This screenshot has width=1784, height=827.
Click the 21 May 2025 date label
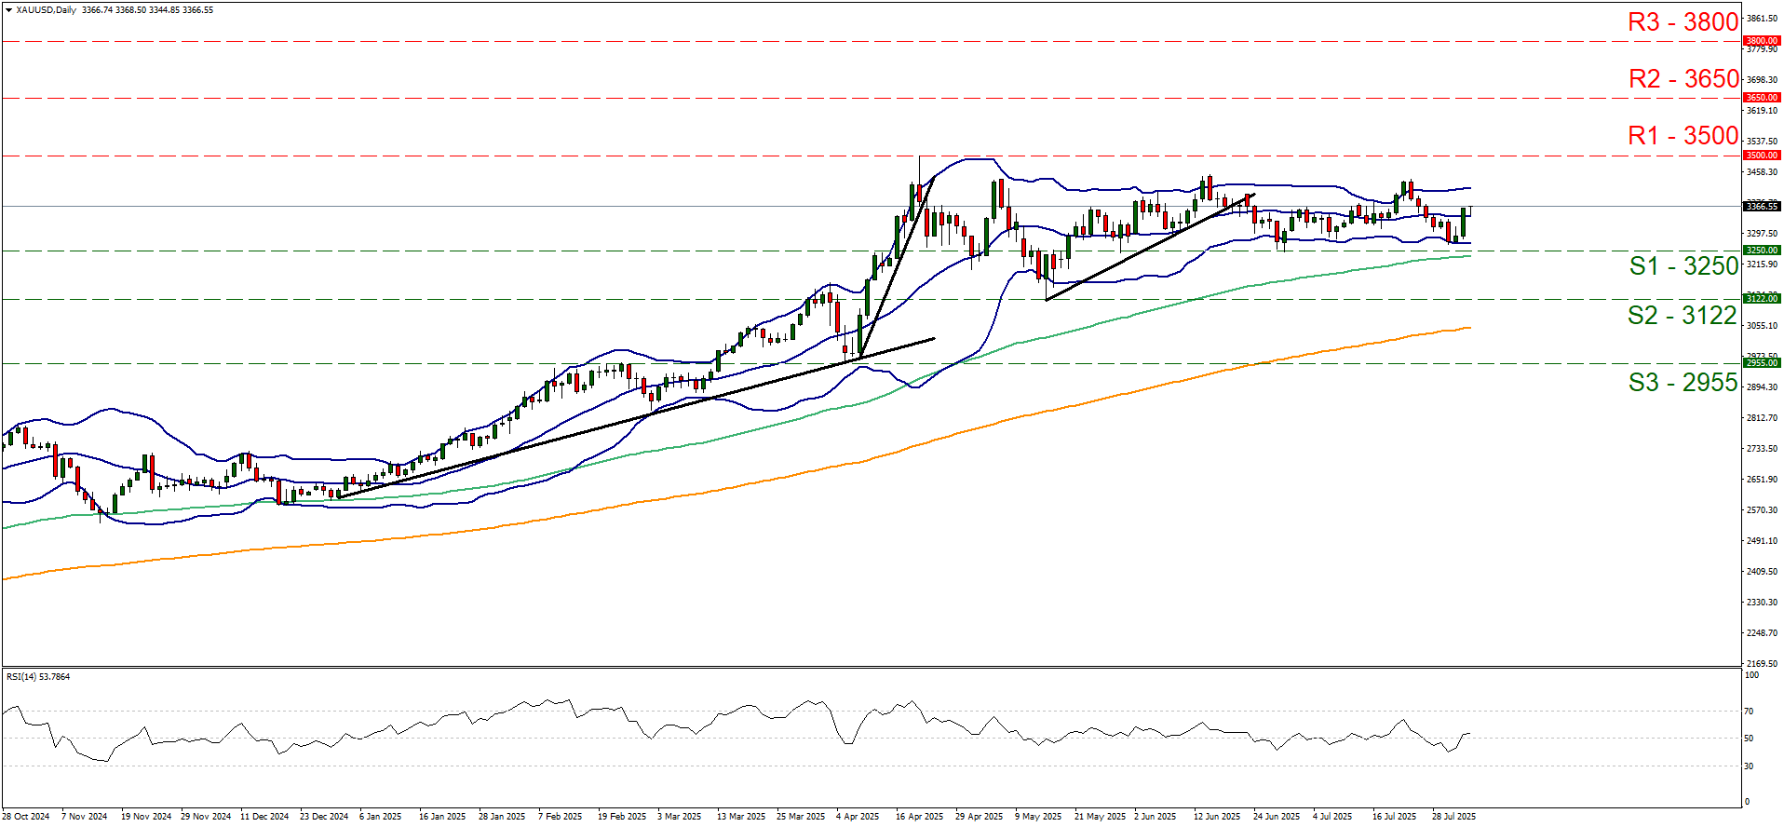pos(1101,817)
